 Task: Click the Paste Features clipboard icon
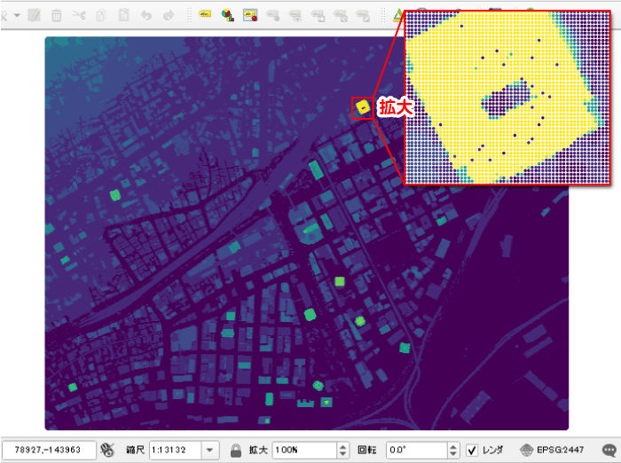[x=124, y=15]
